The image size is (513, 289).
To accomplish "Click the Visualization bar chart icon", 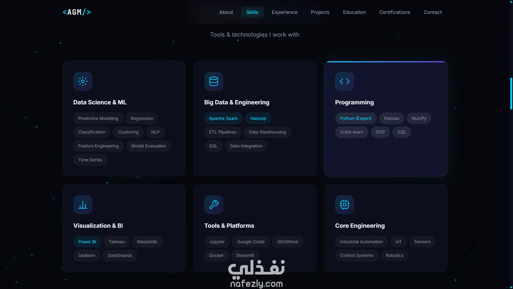I will point(83,205).
